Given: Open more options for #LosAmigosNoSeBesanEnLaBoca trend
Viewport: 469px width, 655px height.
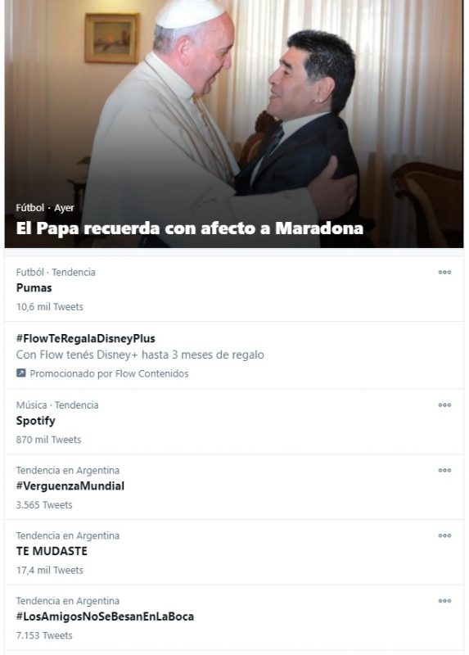Looking at the screenshot, I should (444, 601).
